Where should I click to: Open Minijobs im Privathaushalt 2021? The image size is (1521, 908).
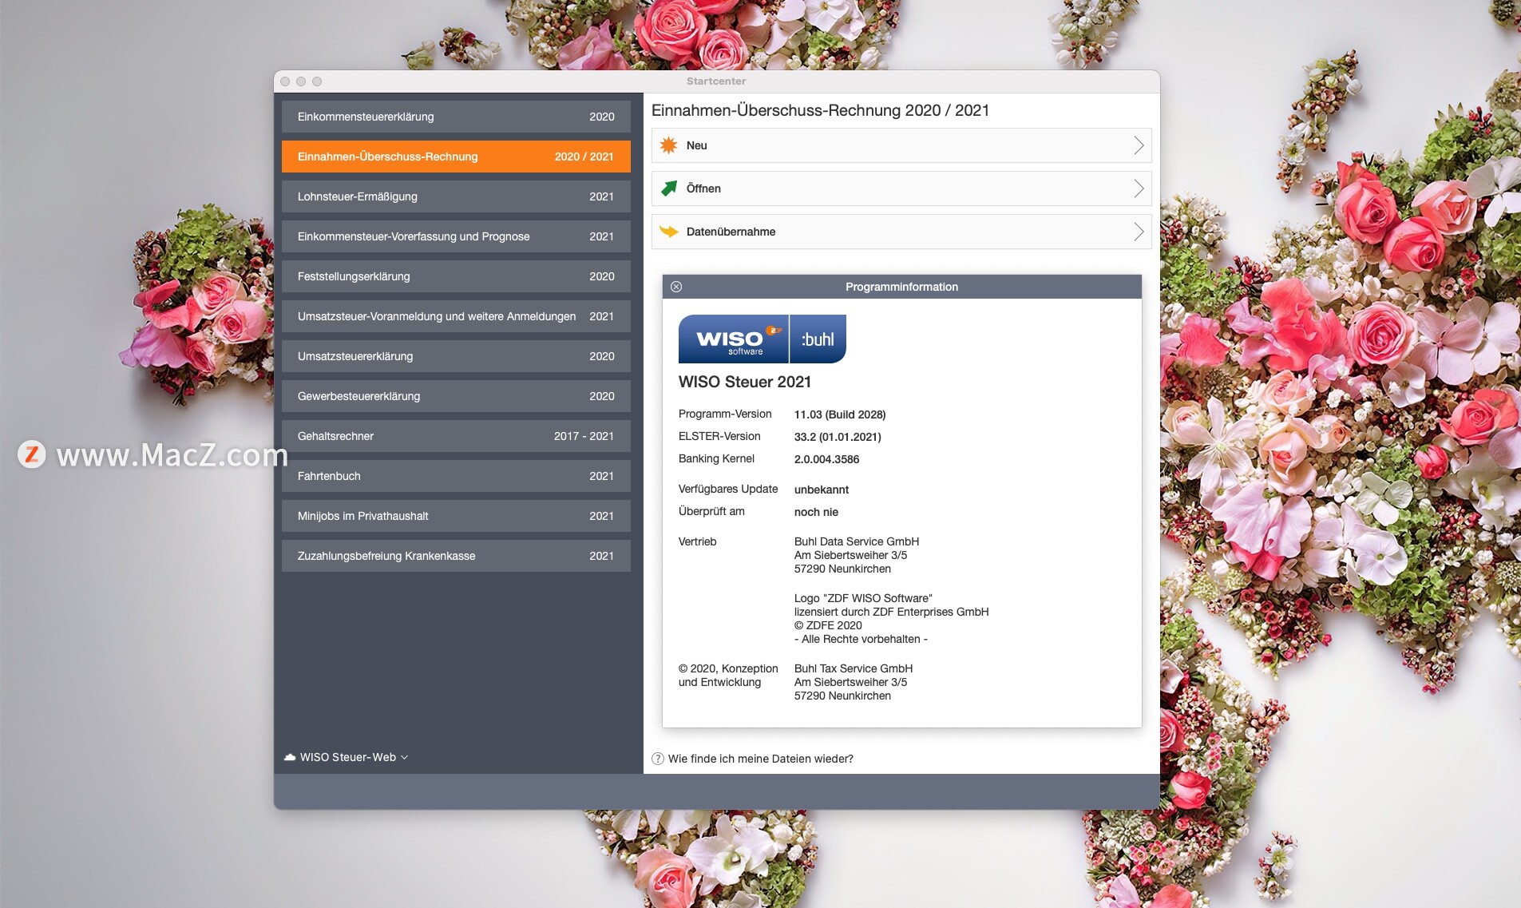[456, 516]
